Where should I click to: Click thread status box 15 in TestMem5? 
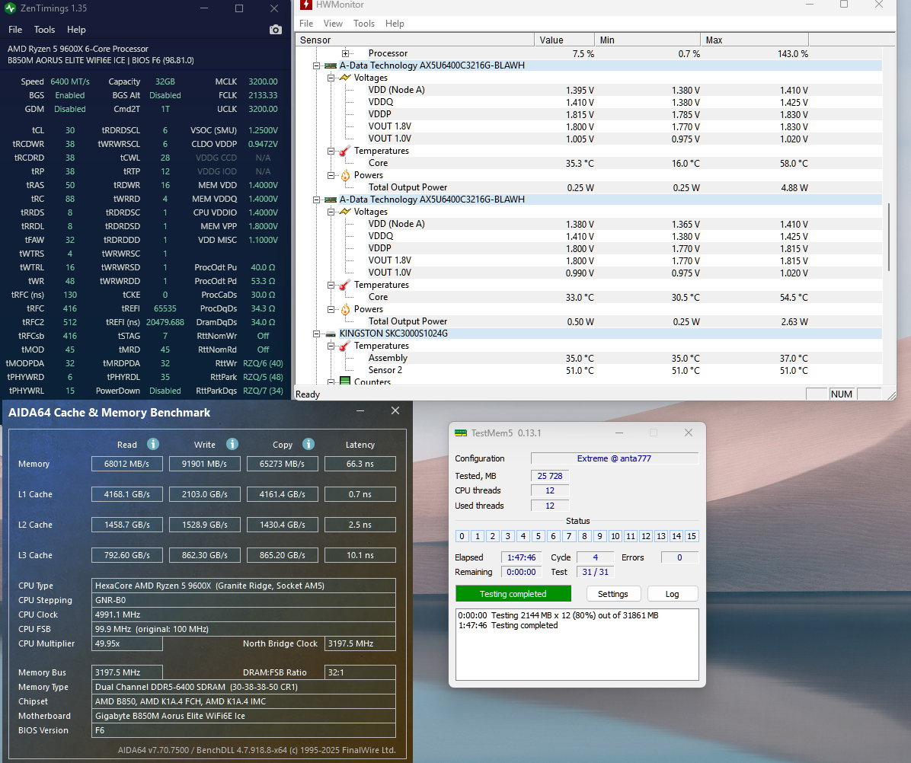point(692,536)
